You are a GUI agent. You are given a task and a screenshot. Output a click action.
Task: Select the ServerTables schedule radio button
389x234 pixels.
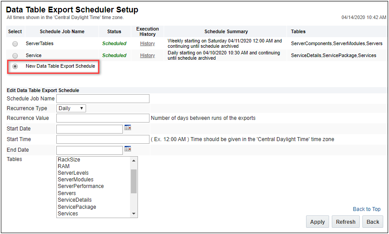(16, 44)
